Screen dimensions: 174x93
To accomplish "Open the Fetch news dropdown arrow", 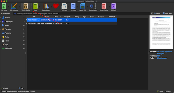I will tap(69, 7).
